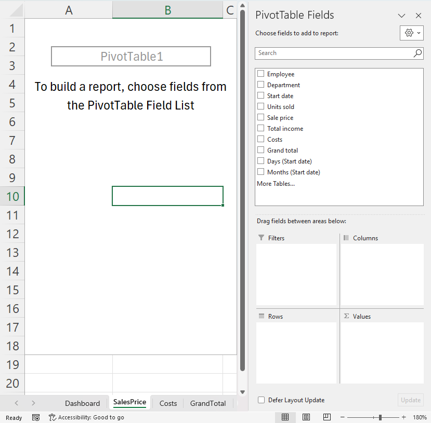Viewport: 431px width, 423px height.
Task: Close the PivotTable Fields pane
Action: 419,16
